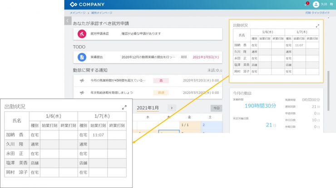
Task: Click 未読:0 unread counter
Action: click(x=214, y=70)
